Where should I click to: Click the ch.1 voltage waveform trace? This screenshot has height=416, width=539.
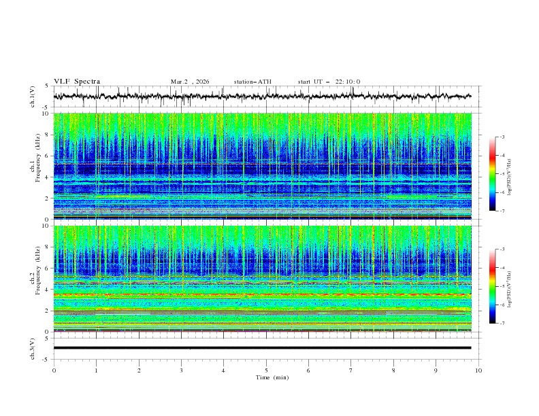tap(262, 96)
